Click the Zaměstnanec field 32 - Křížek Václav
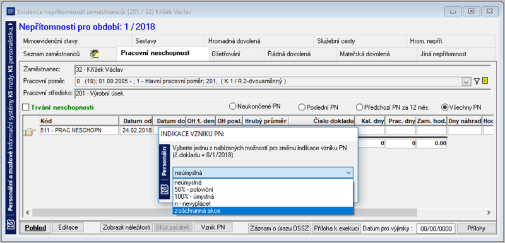The height and width of the screenshot is (243, 505). pyautogui.click(x=282, y=70)
